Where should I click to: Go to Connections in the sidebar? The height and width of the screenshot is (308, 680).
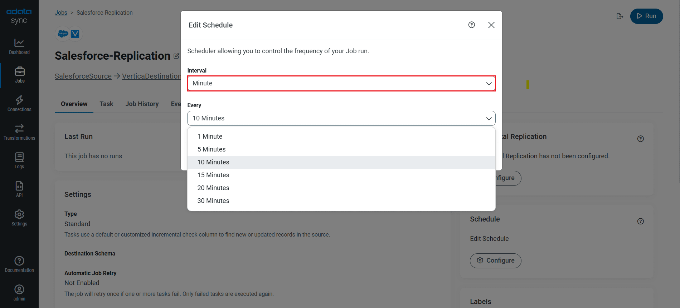pos(19,104)
